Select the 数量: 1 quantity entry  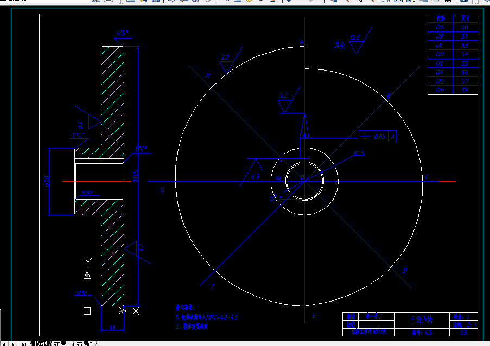(461, 317)
